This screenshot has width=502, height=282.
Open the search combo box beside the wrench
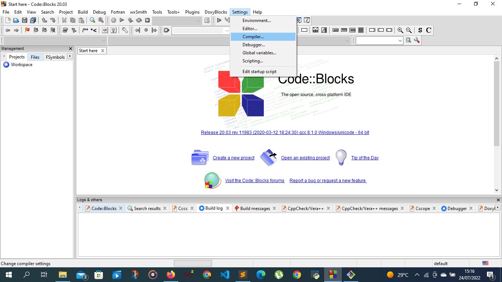380,40
